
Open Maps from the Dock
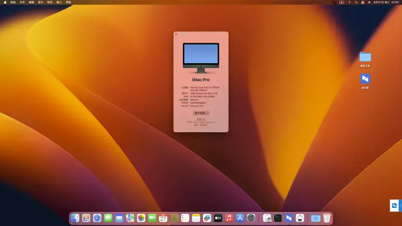point(130,218)
